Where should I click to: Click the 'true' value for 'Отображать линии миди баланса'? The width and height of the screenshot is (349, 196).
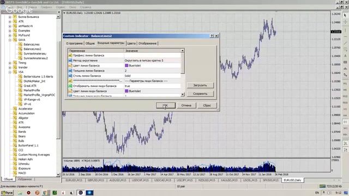127,86
